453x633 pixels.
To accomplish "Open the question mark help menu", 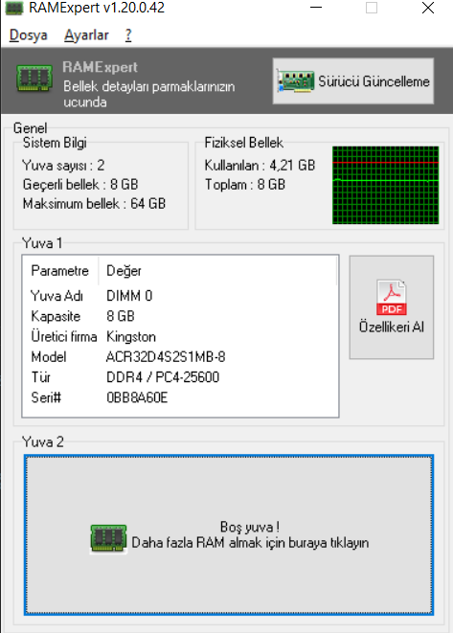I will (128, 35).
